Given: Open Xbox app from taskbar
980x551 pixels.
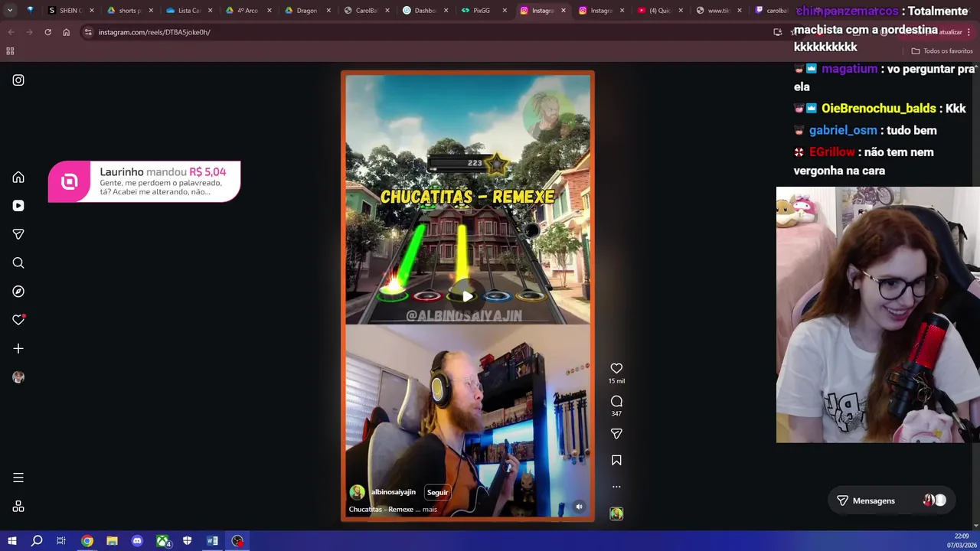Looking at the screenshot, I should [x=162, y=541].
